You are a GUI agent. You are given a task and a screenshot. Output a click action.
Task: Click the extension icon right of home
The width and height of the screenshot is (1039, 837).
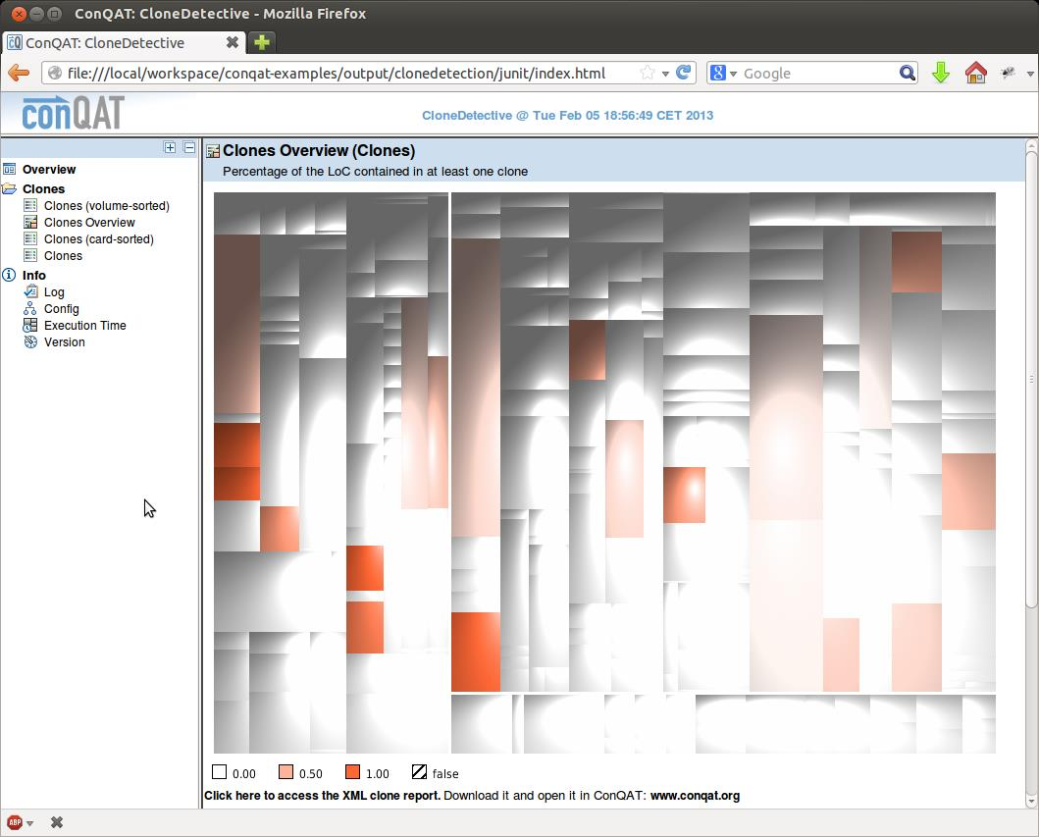click(1008, 73)
